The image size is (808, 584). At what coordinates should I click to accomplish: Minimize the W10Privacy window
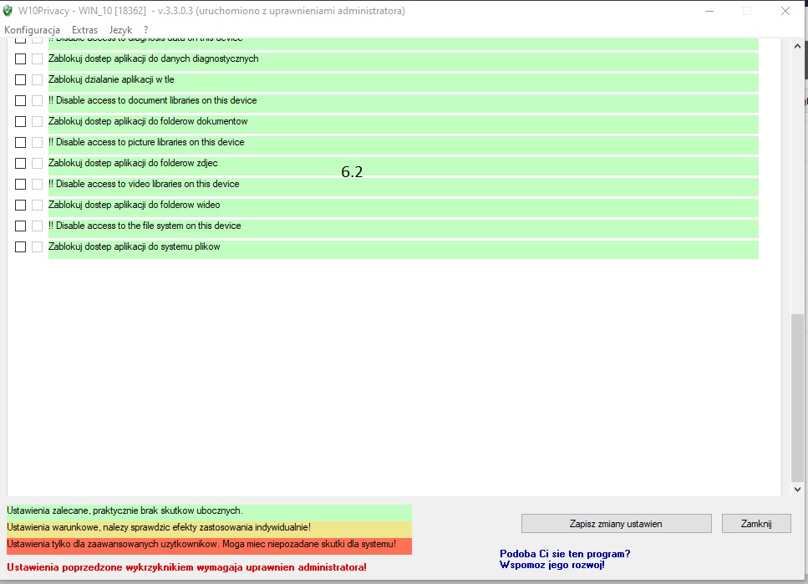point(709,11)
